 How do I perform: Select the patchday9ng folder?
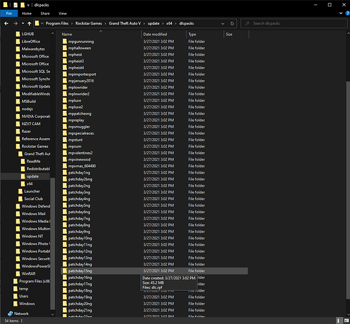coord(79,231)
